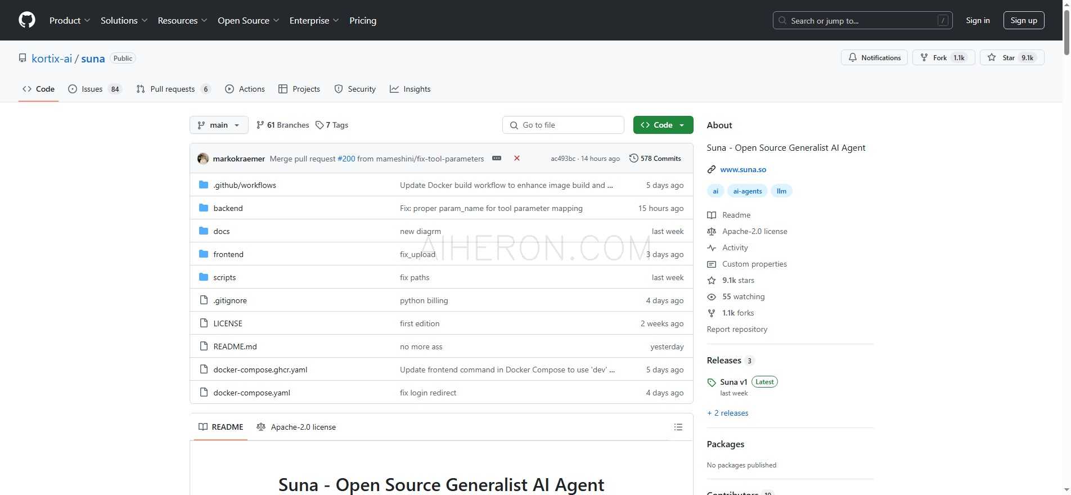
Task: Visit the www.suna.so website link
Action: pyautogui.click(x=743, y=169)
